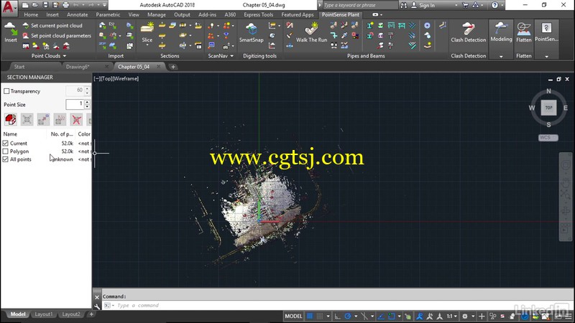Open the Home ribbon tab
The image size is (575, 323).
coord(31,14)
